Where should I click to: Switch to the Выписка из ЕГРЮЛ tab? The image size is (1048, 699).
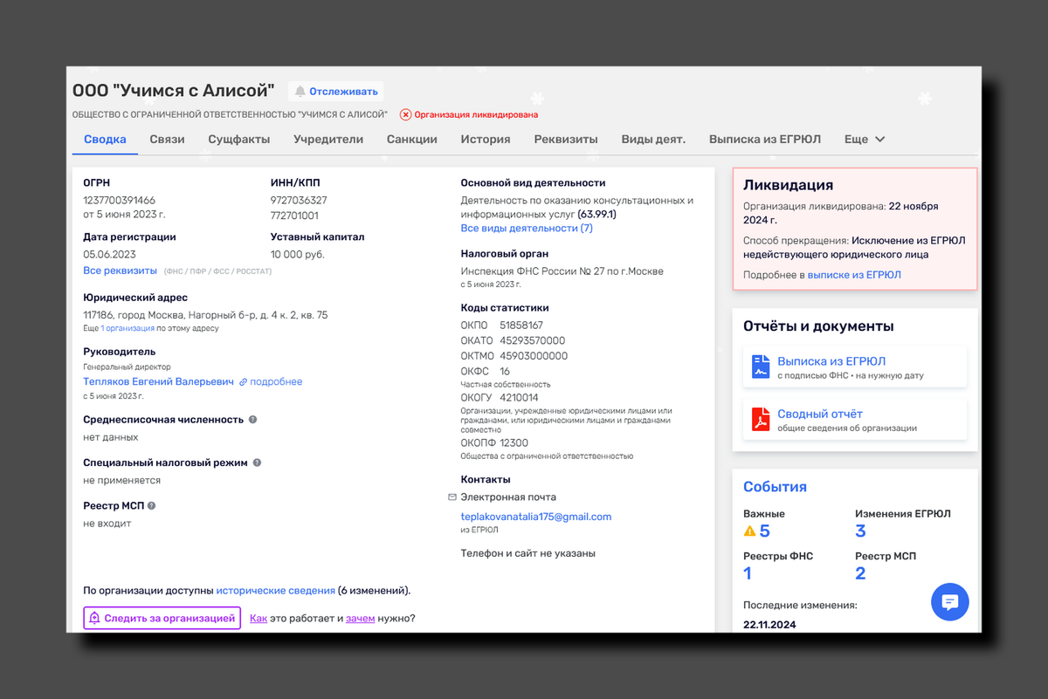766,139
